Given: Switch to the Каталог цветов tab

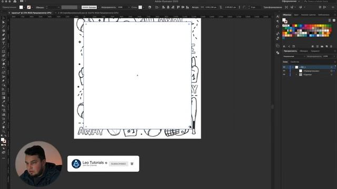Looking at the screenshot, I should point(308,15).
